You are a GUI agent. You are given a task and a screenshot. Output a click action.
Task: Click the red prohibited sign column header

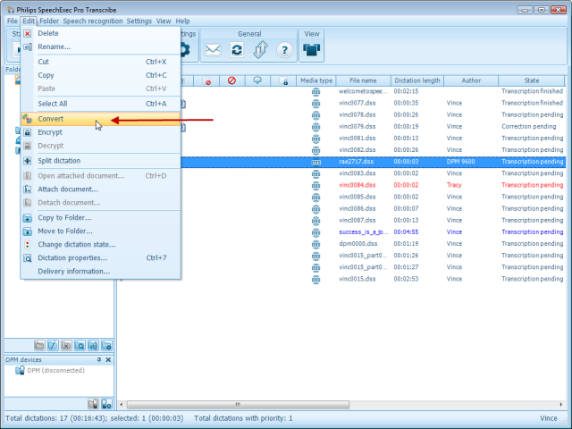[x=231, y=80]
